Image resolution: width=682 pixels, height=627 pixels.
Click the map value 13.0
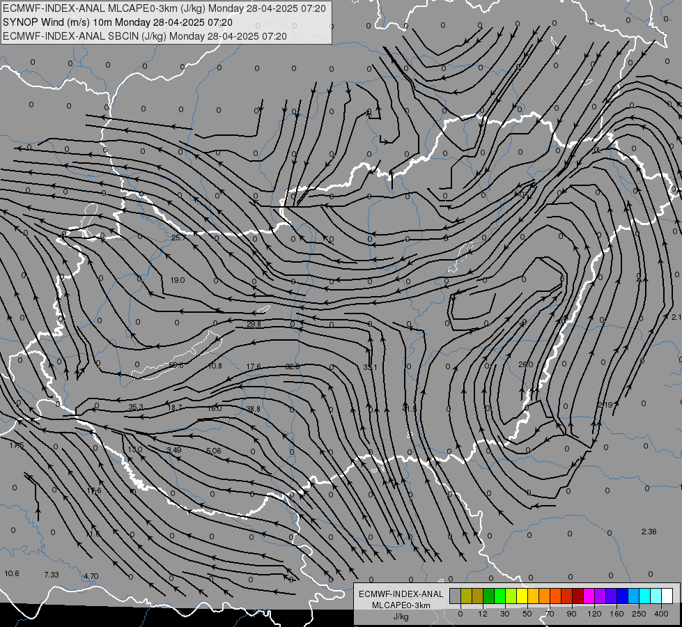pyautogui.click(x=135, y=449)
